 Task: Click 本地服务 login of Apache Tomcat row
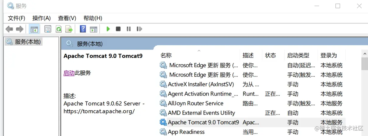coord(332,122)
